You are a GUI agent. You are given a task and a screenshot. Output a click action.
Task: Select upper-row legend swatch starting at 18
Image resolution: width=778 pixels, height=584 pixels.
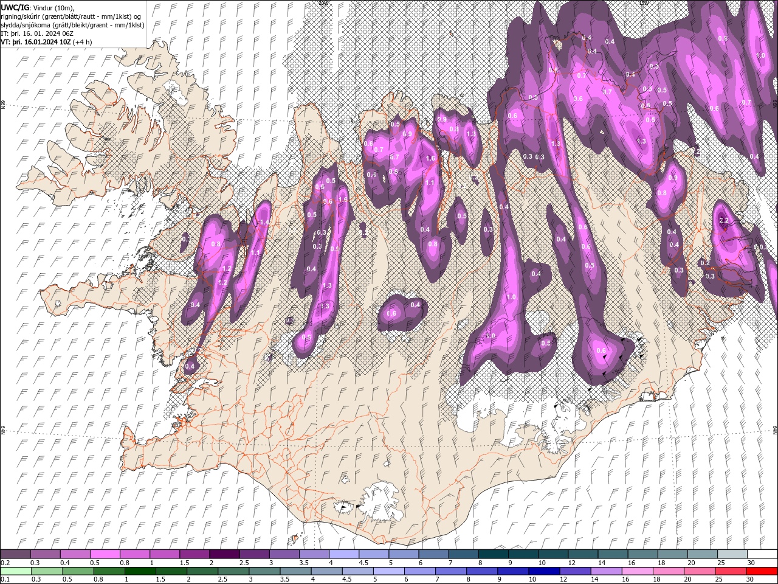click(x=672, y=554)
